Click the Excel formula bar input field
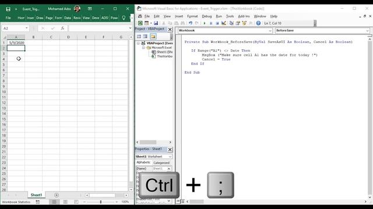 tap(98, 28)
